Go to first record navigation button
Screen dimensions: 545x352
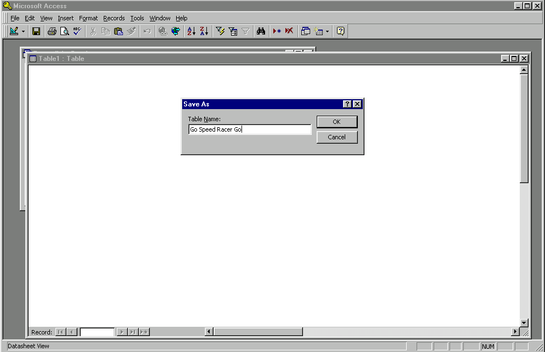(61, 332)
